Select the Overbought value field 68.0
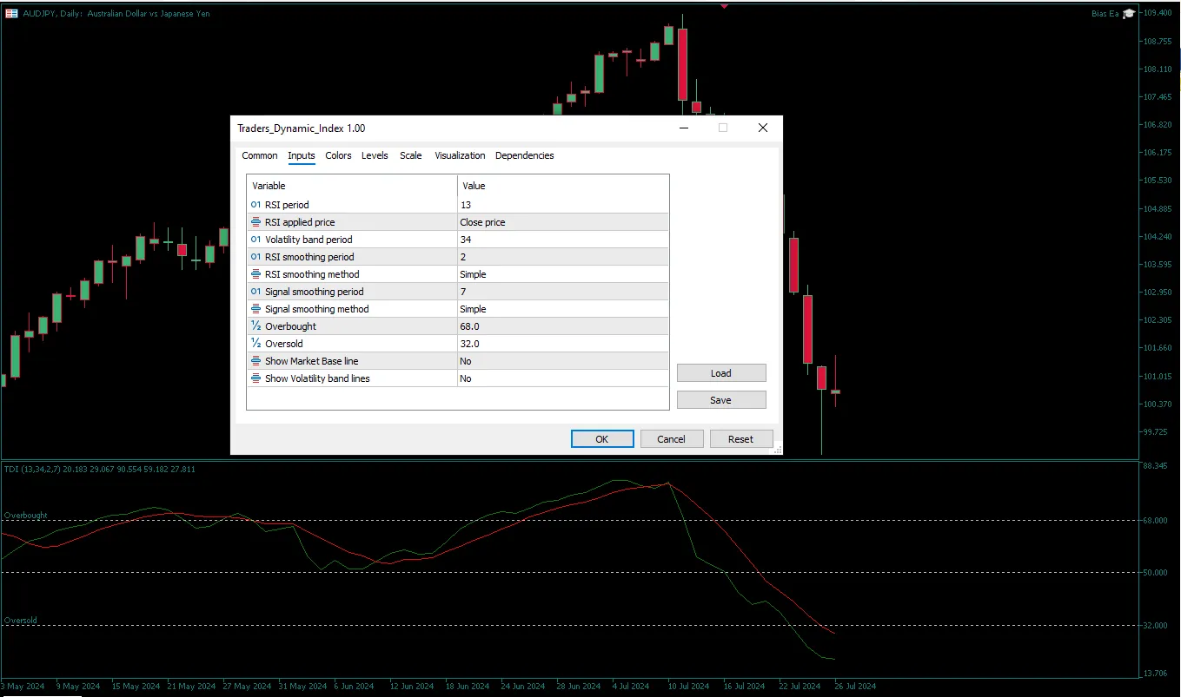 point(562,326)
